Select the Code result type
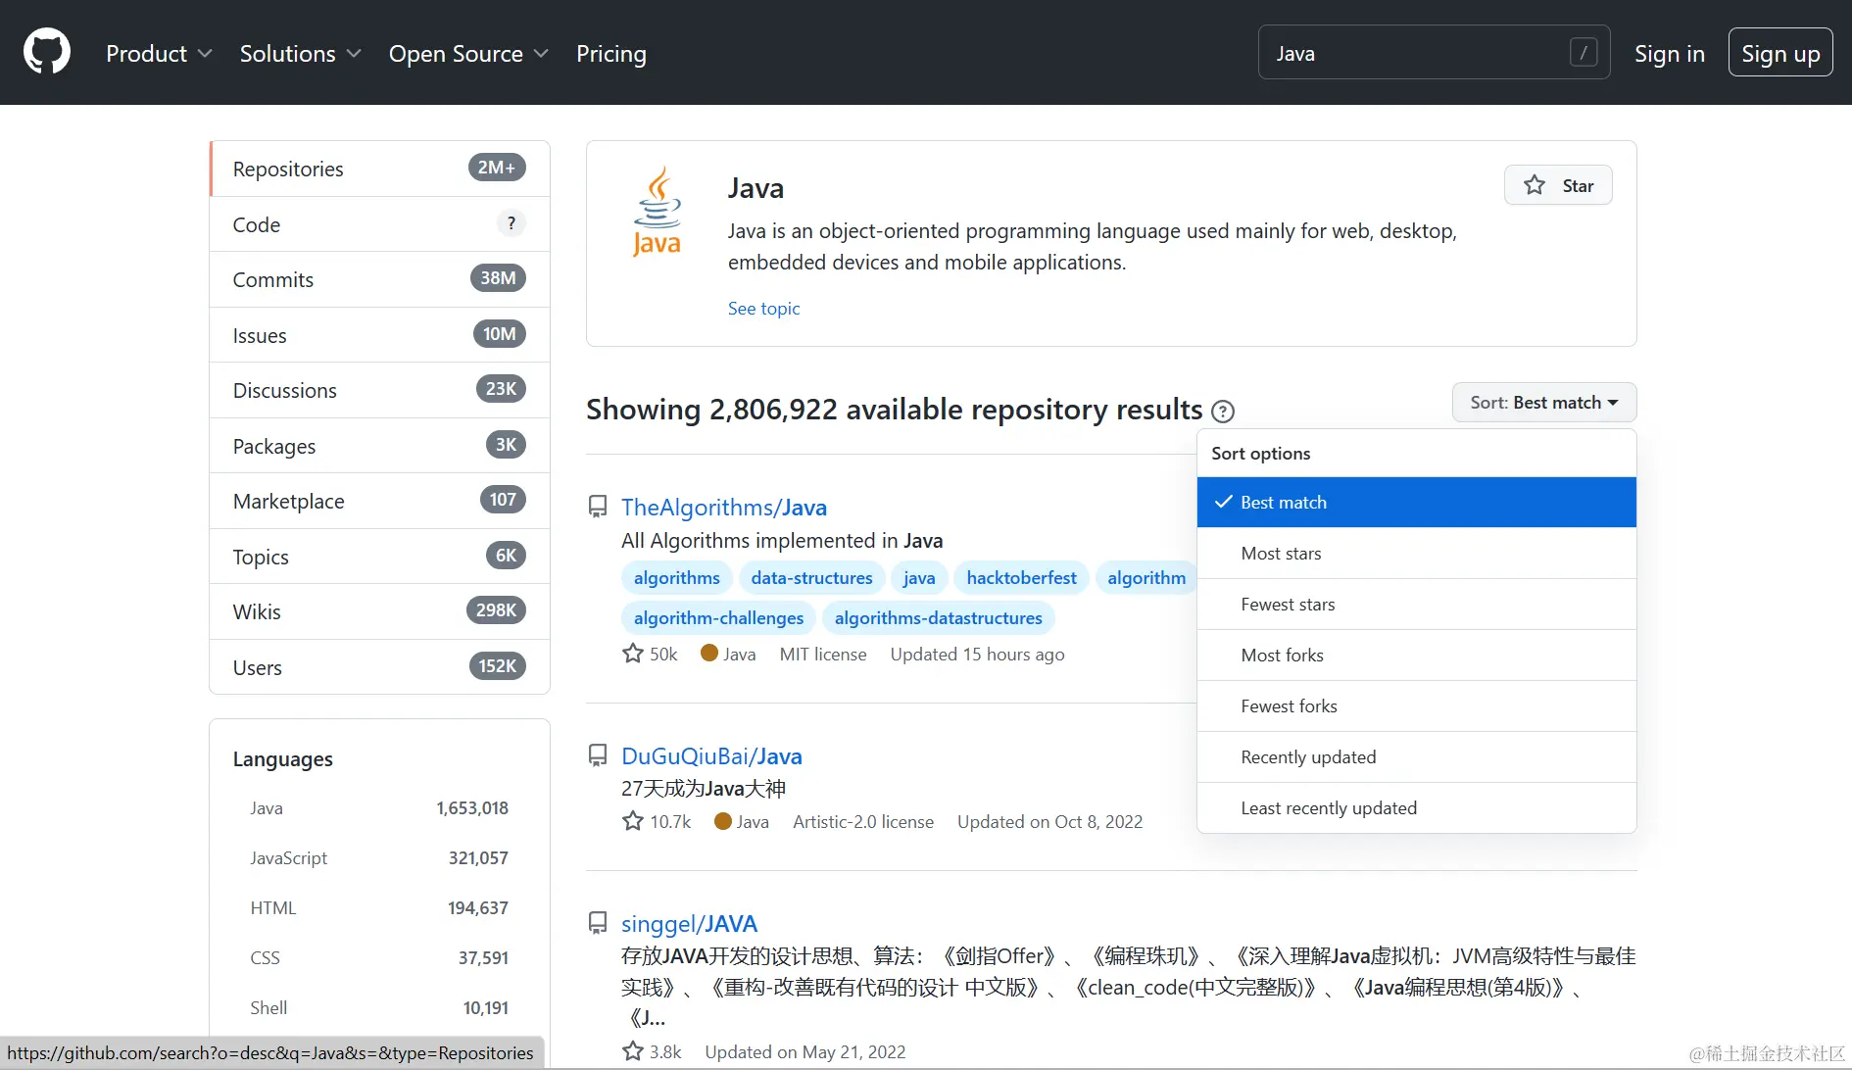This screenshot has height=1070, width=1852. pyautogui.click(x=379, y=224)
